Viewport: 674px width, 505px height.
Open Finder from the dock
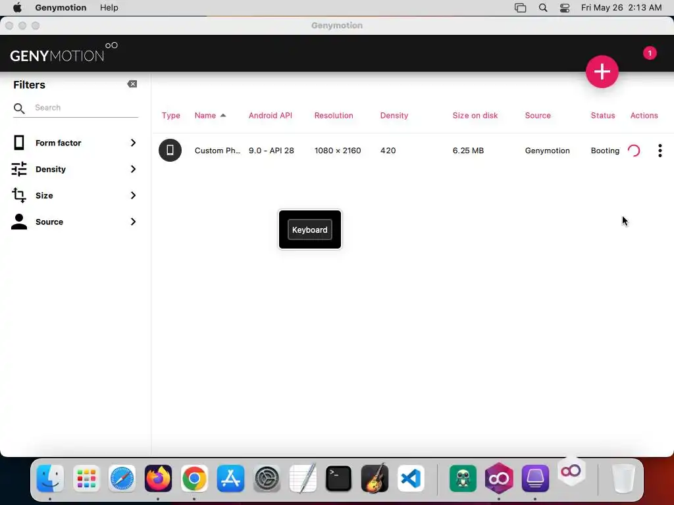(50, 479)
